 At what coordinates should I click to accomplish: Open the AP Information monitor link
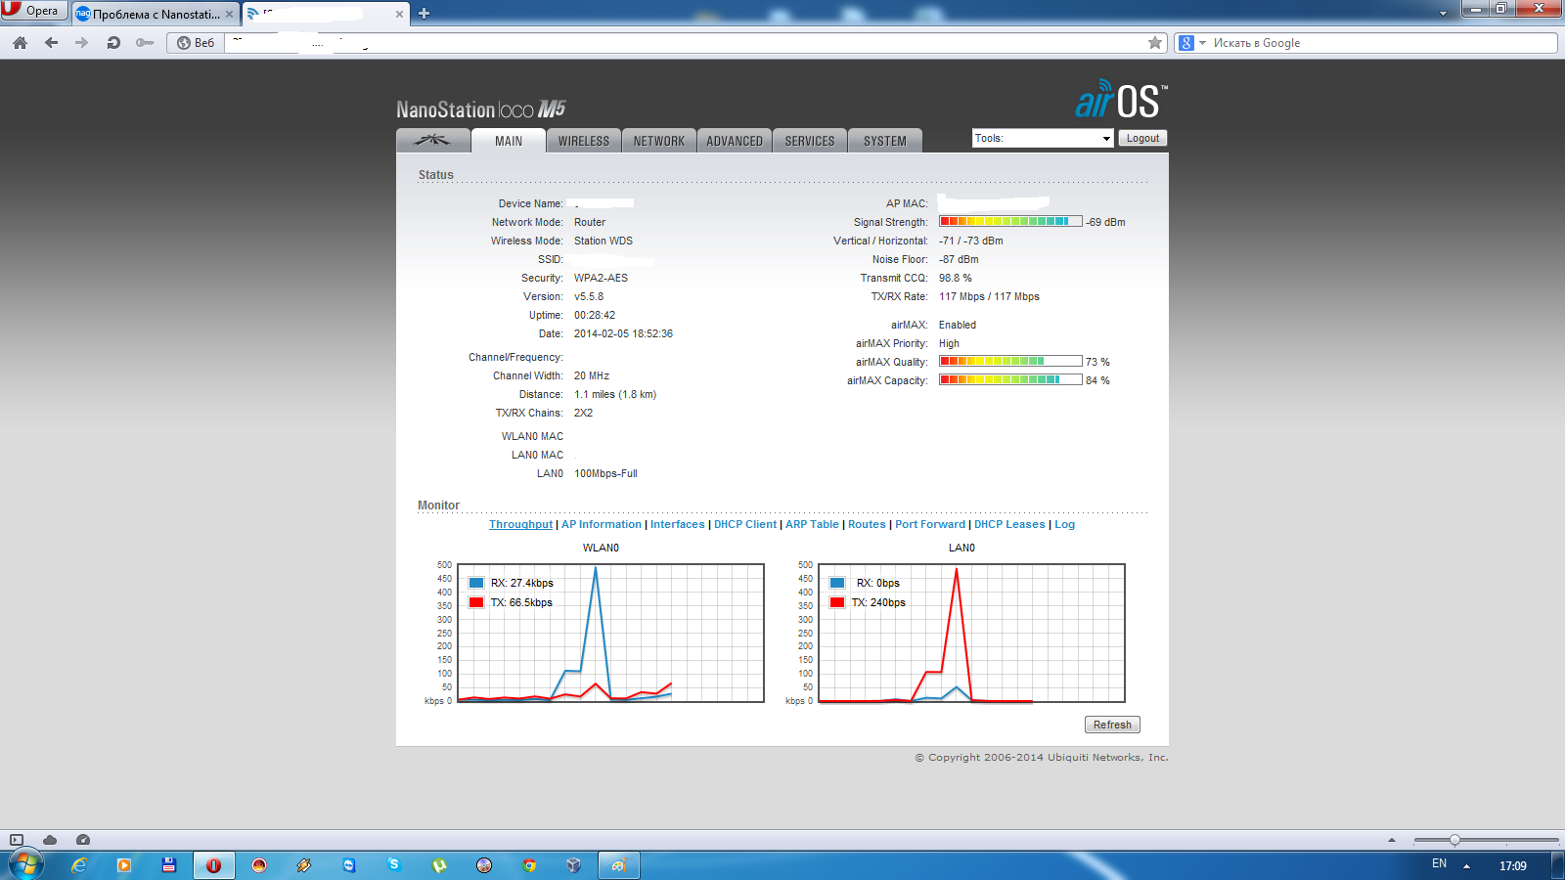pyautogui.click(x=602, y=525)
